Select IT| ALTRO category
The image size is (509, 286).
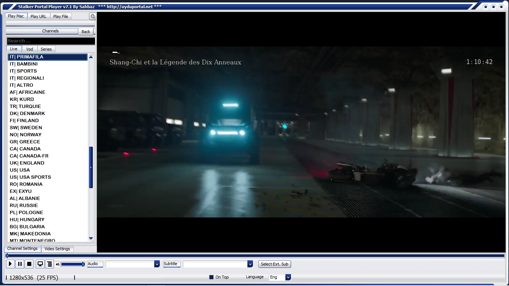point(48,85)
